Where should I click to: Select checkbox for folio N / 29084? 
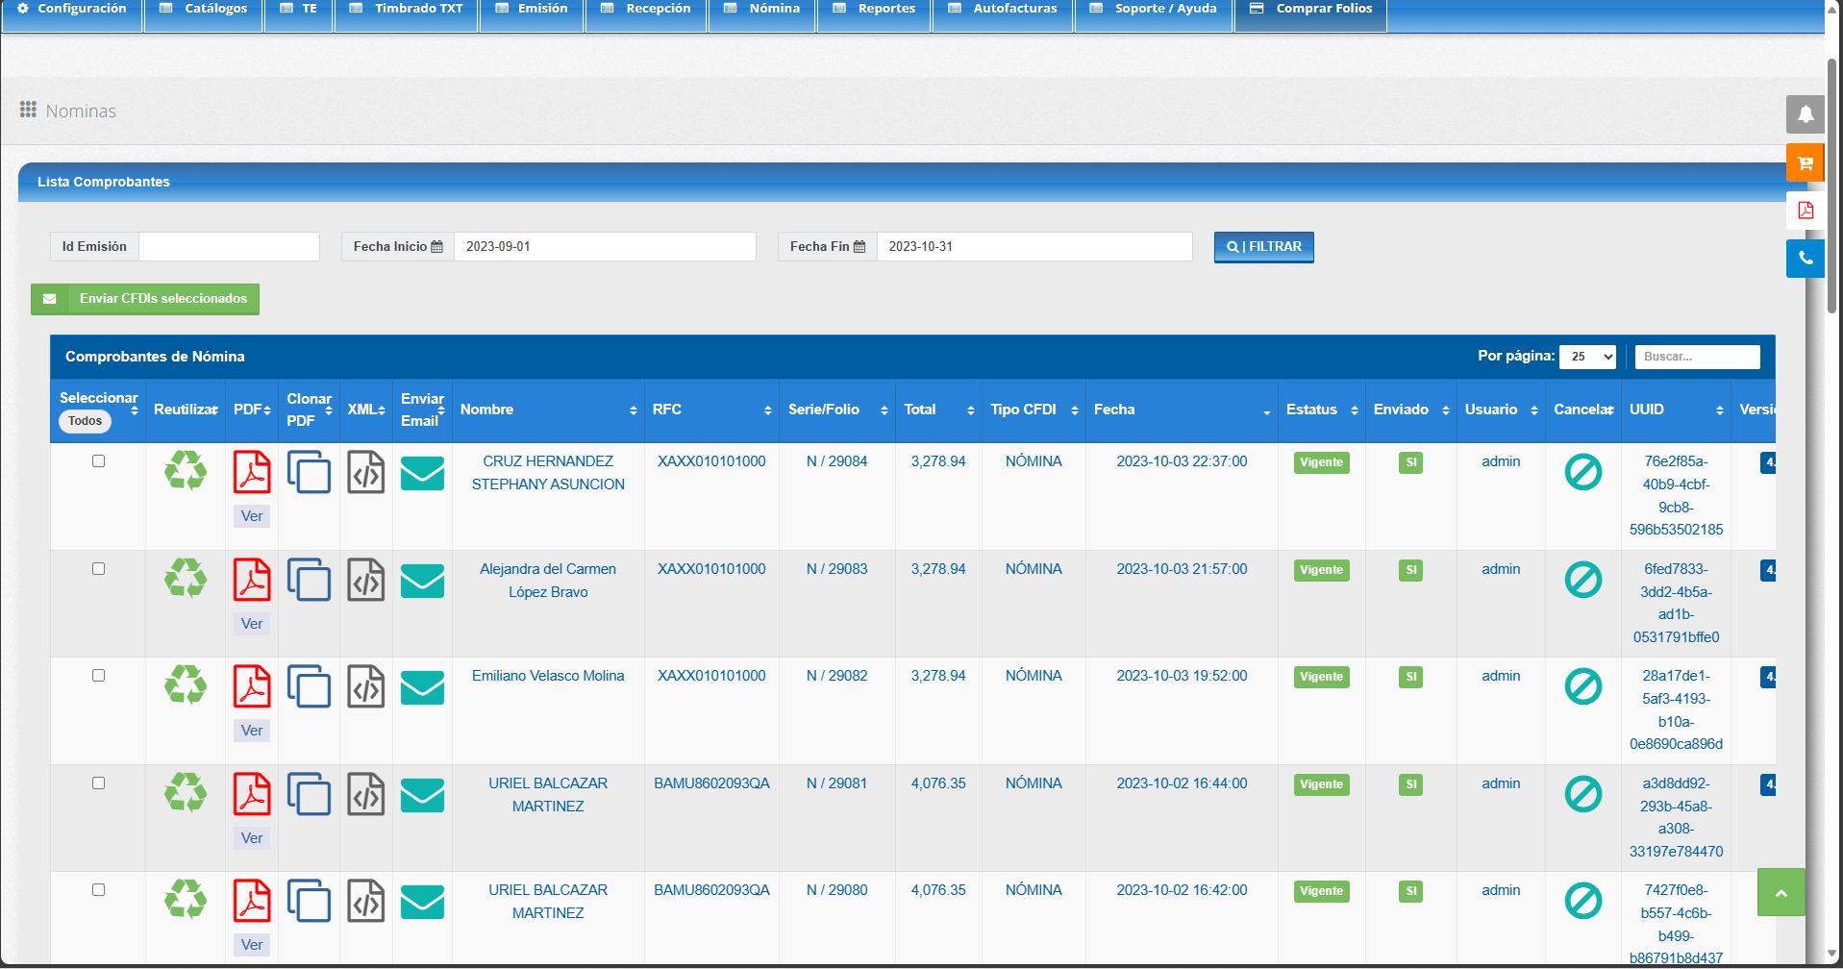[x=98, y=461]
